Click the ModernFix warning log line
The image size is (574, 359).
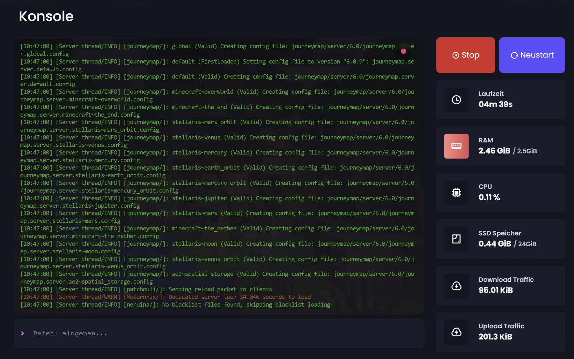tap(166, 297)
